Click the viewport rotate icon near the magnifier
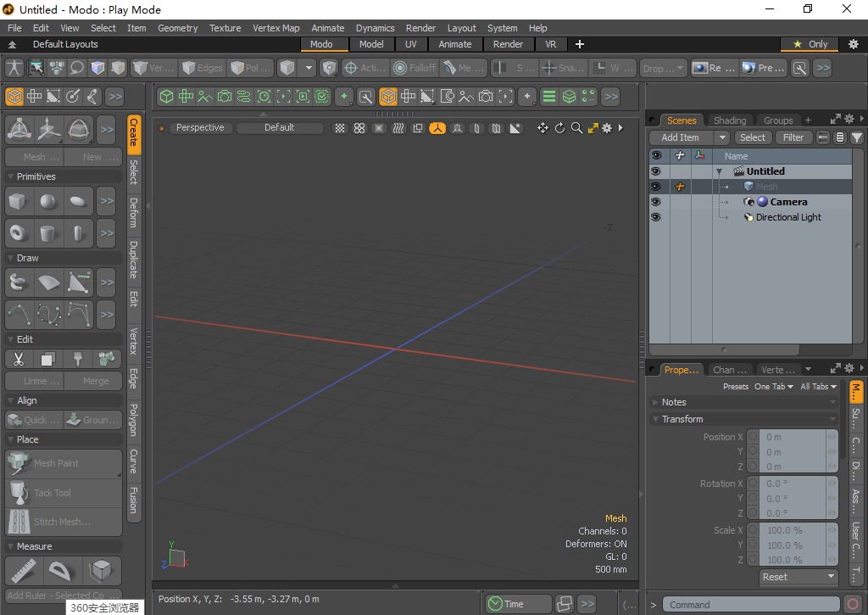This screenshot has width=868, height=615. coord(559,128)
